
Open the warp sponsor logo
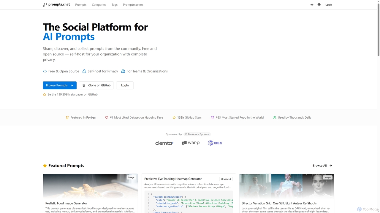click(x=191, y=143)
